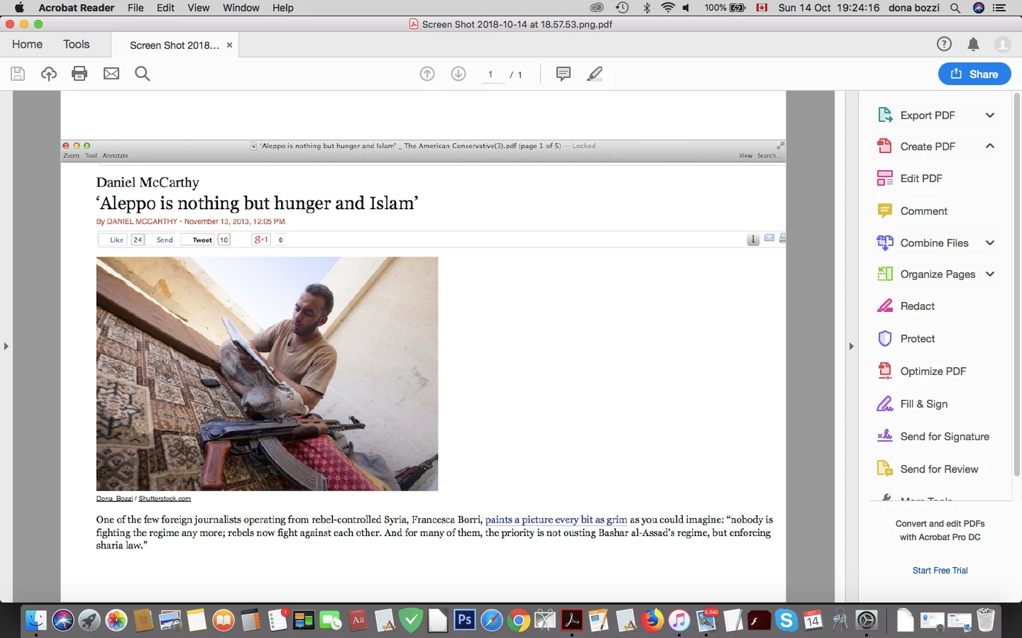
Task: Open Firefox from the Dock
Action: 652,620
